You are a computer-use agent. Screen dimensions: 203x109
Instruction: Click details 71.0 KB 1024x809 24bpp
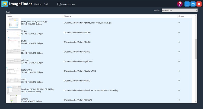[x=32, y=43]
